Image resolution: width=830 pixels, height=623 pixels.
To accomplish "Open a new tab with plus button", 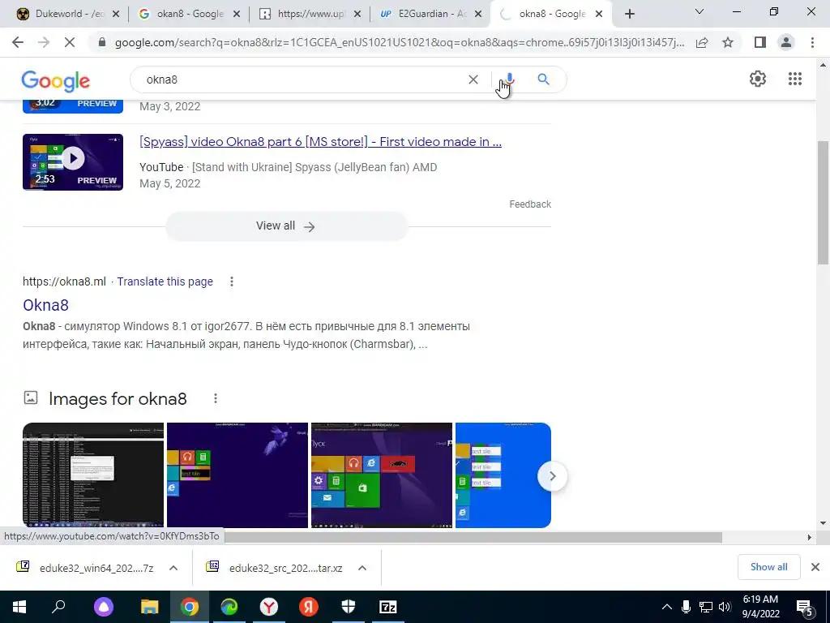I will click(629, 15).
